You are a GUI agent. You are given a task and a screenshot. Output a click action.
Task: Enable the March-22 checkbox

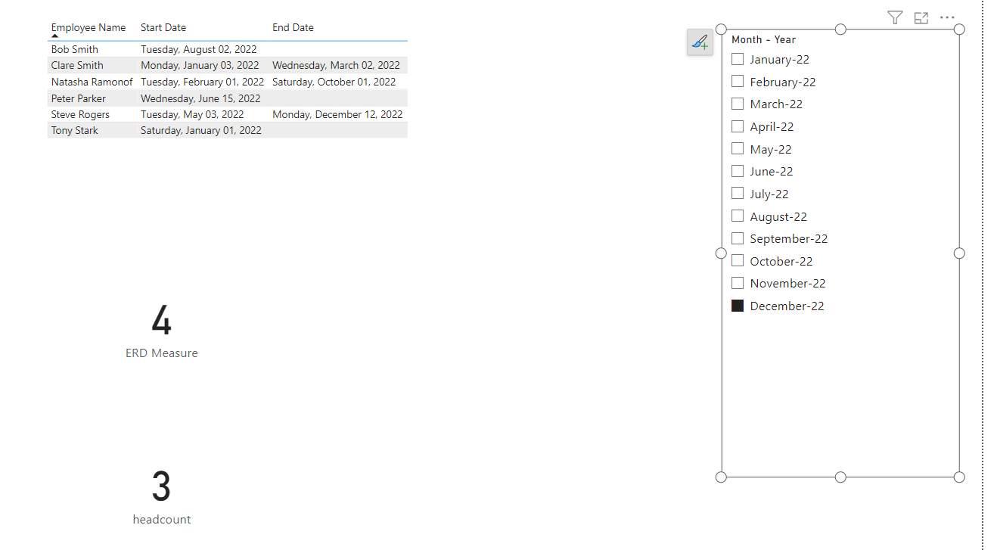click(x=738, y=104)
